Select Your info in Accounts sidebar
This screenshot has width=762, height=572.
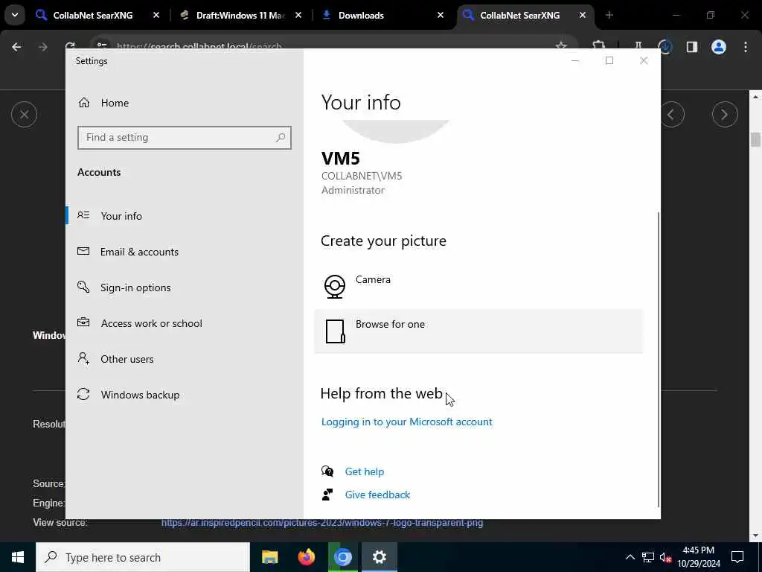[x=121, y=216]
